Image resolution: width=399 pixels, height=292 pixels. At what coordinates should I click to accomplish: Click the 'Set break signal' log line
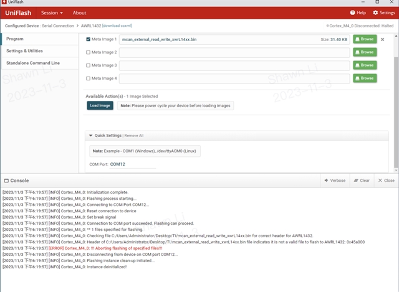click(59, 217)
